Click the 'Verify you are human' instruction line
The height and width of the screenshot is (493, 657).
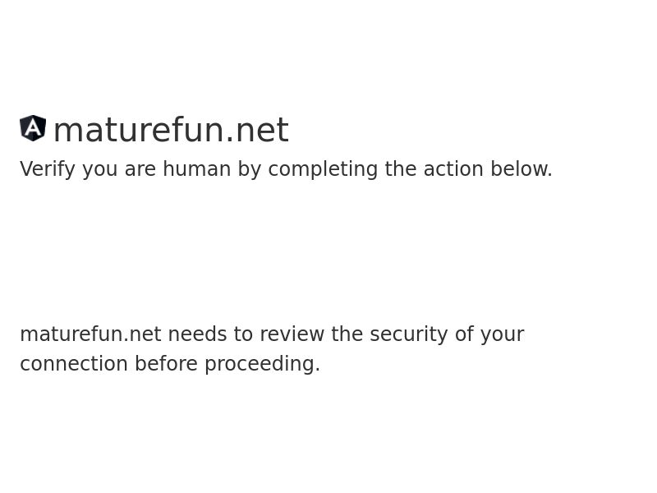[286, 169]
